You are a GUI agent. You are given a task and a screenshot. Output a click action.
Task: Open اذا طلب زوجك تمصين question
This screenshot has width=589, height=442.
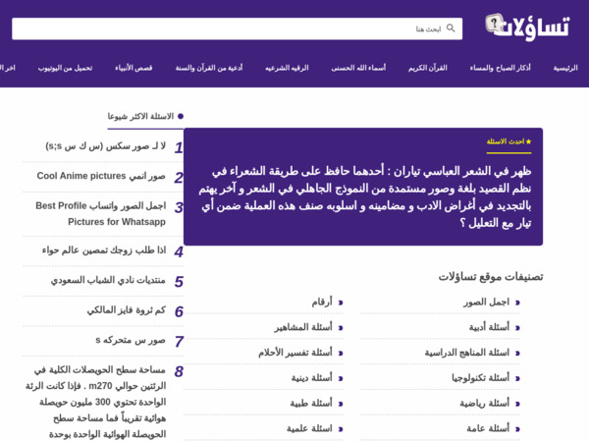tap(104, 250)
